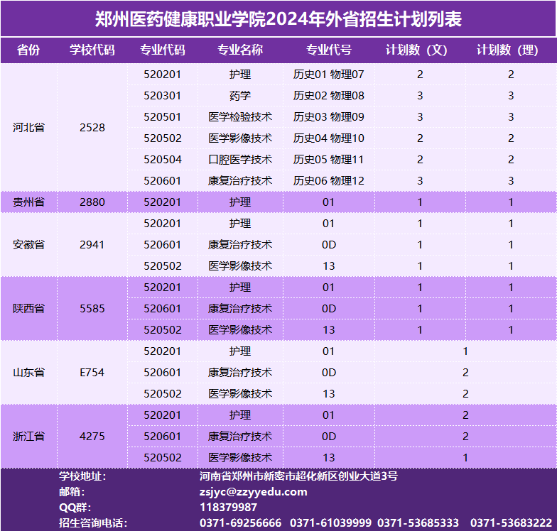Select the 贵州省 province cell

(x=28, y=202)
